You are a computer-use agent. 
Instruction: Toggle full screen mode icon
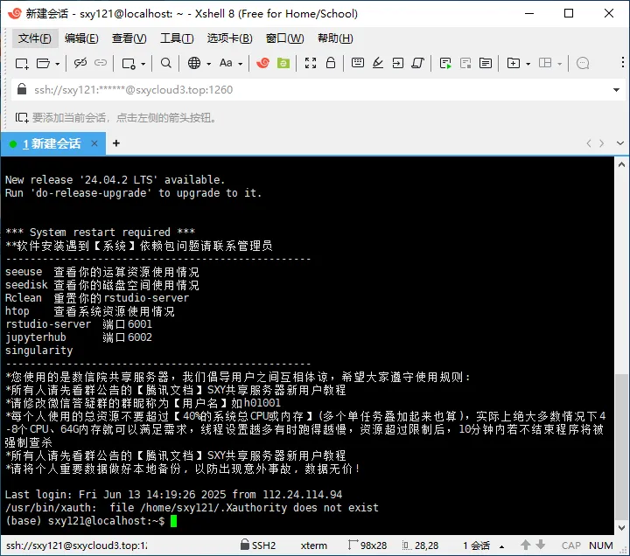pyautogui.click(x=311, y=63)
